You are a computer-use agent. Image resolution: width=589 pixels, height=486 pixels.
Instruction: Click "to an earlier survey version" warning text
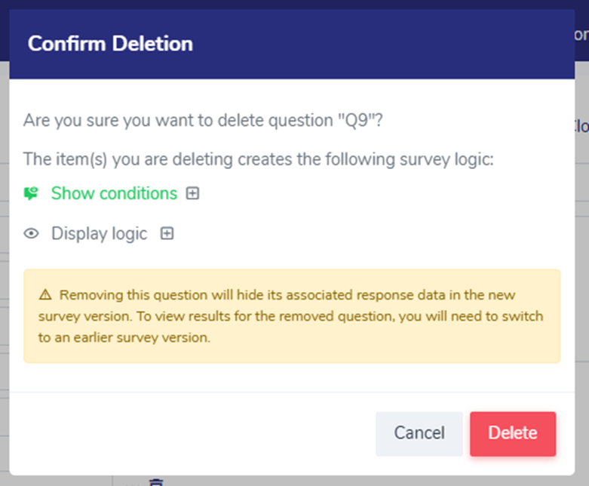(124, 338)
